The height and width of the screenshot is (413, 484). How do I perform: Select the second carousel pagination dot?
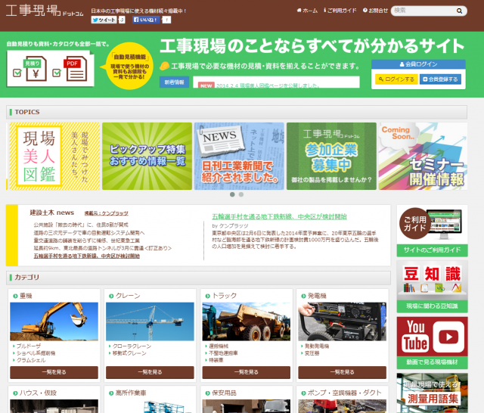[x=241, y=194]
